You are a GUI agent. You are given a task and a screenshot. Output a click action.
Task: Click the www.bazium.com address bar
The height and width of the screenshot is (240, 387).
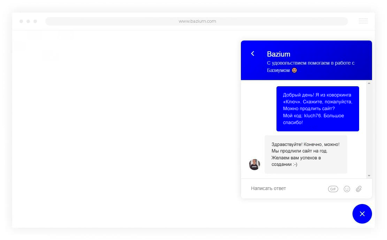[x=197, y=21]
